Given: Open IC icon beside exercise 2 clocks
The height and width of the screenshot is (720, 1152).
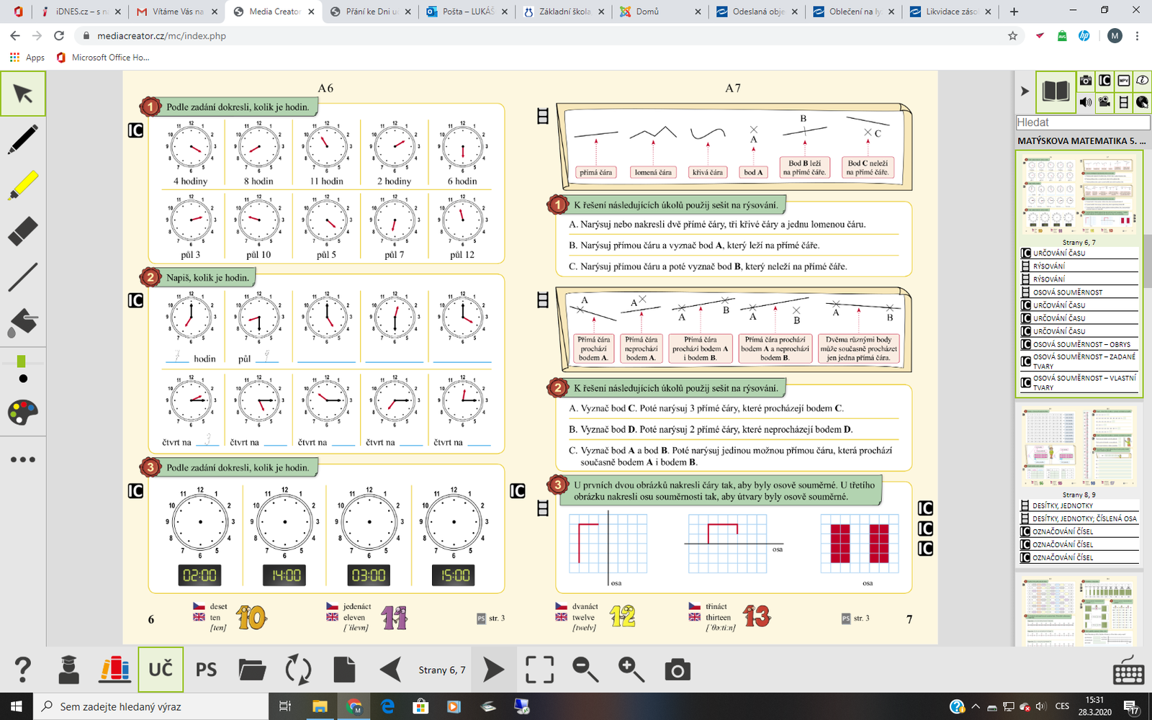Looking at the screenshot, I should click(x=135, y=300).
